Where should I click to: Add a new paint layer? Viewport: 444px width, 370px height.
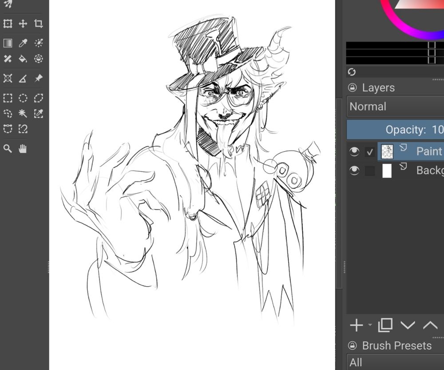pyautogui.click(x=357, y=325)
